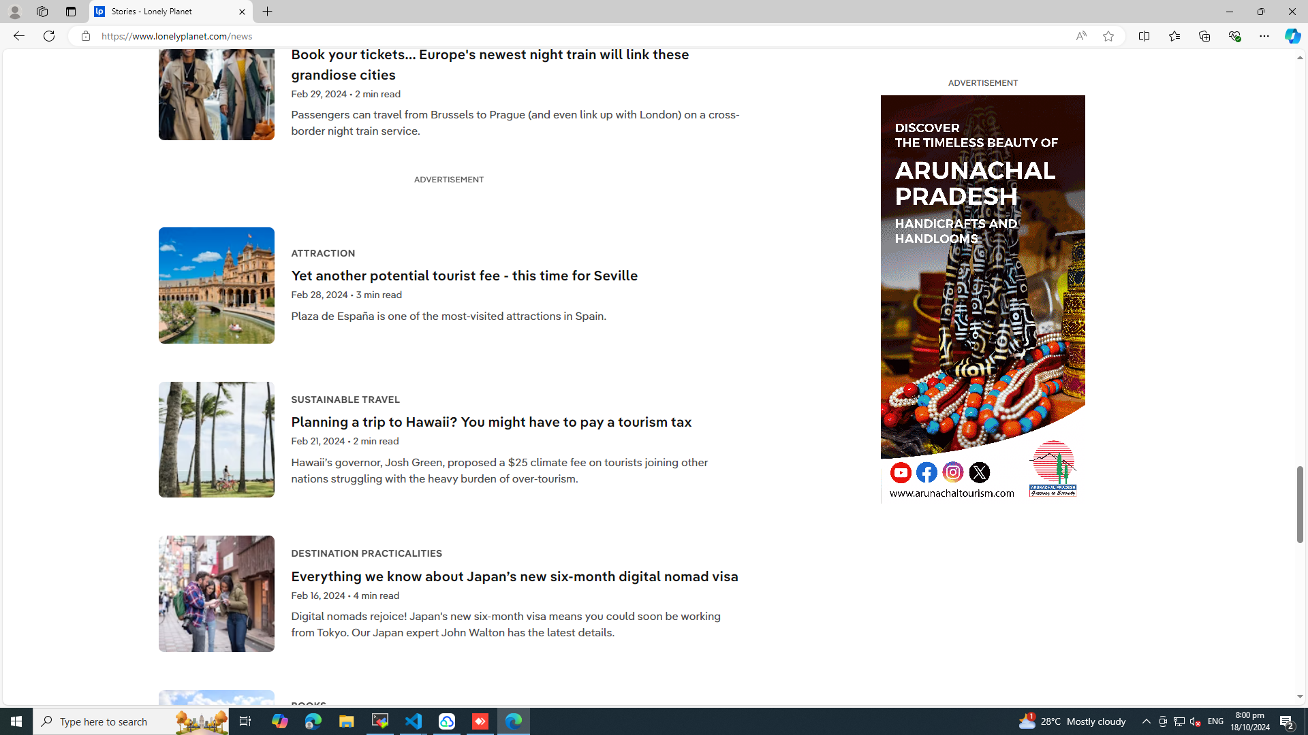
Task: Launch Copilot sidebar icon
Action: [x=1292, y=36]
